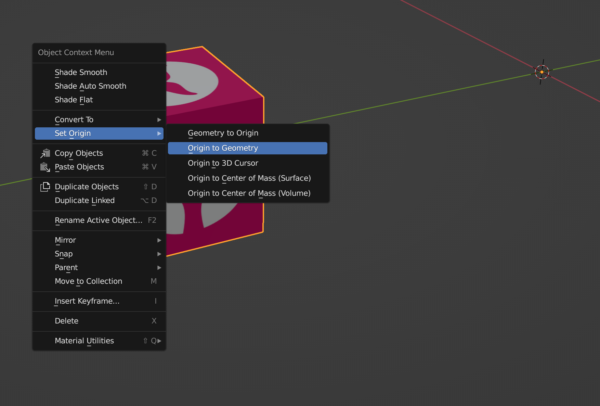Choose Origin to Center of Mass (Surface)

click(249, 178)
